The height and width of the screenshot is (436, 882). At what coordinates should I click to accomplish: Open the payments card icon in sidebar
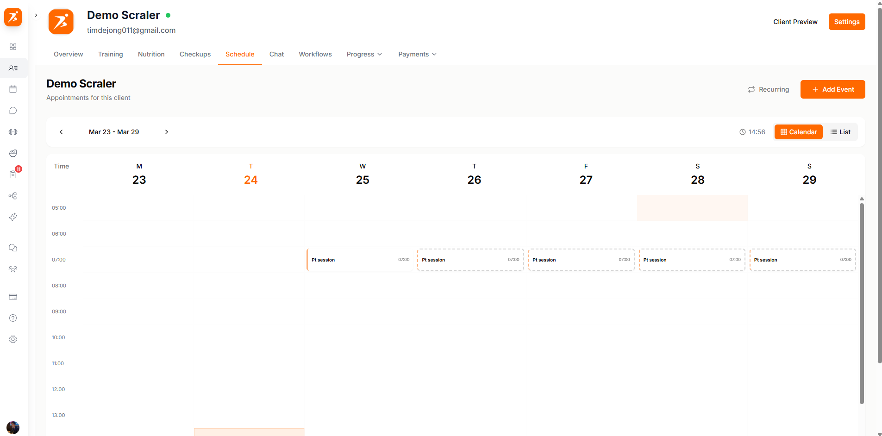pyautogui.click(x=13, y=297)
